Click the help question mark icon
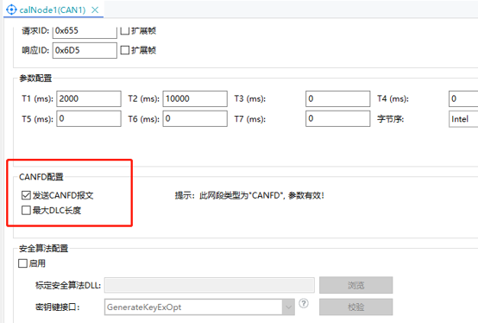 304,303
